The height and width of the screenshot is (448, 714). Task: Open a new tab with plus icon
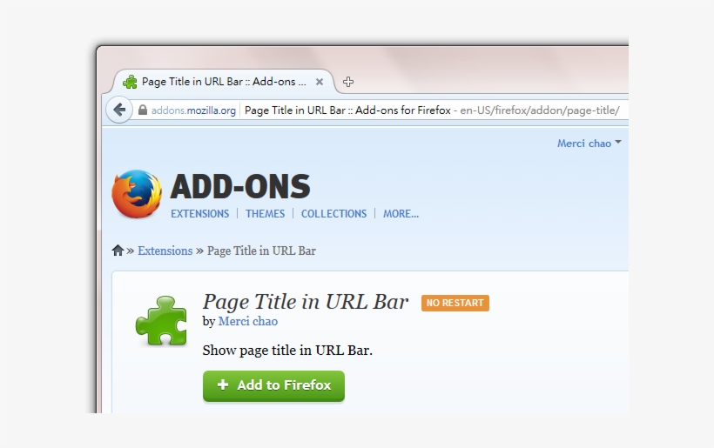348,82
